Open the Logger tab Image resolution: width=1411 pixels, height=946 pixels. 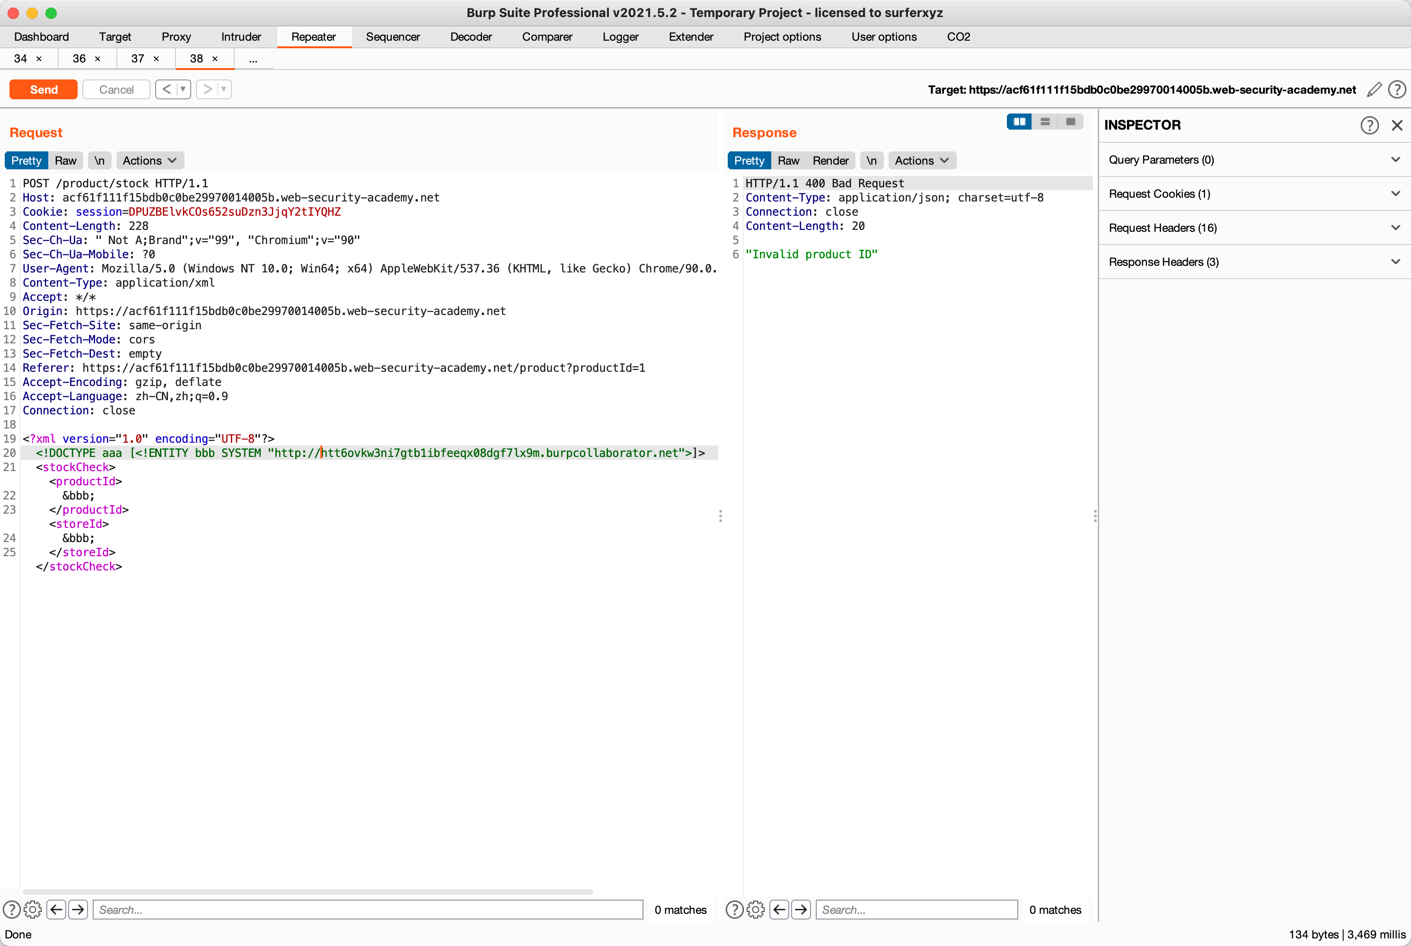click(620, 37)
